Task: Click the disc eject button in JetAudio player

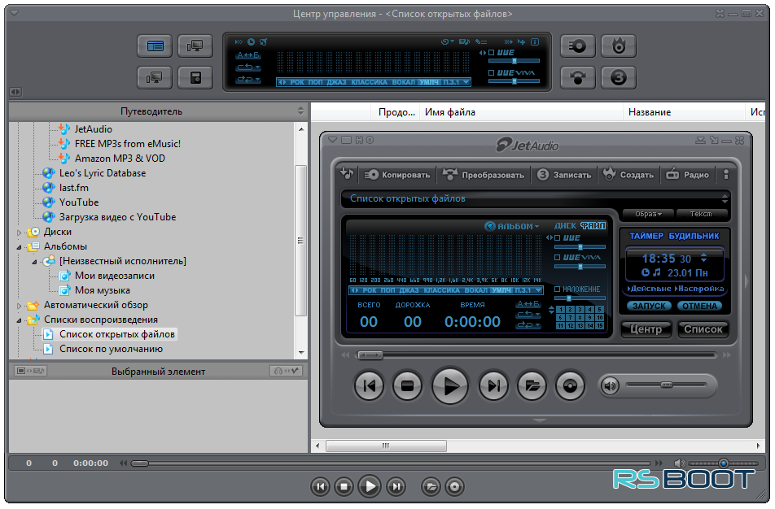Action: 570,385
